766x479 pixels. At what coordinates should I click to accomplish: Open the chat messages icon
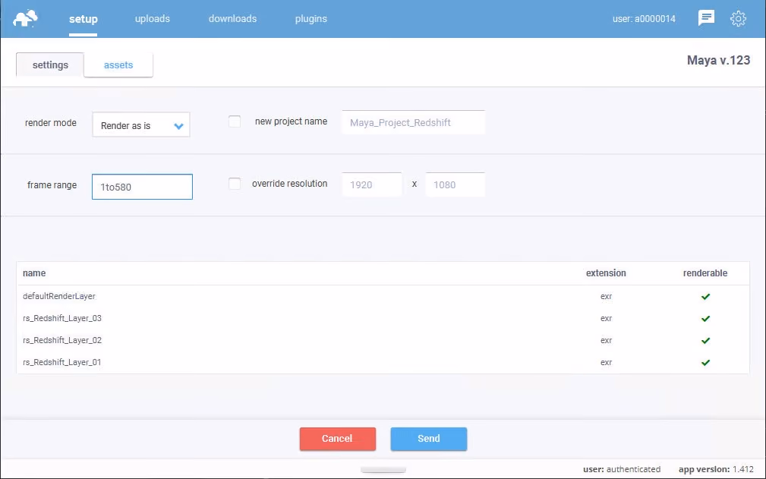[x=706, y=18]
